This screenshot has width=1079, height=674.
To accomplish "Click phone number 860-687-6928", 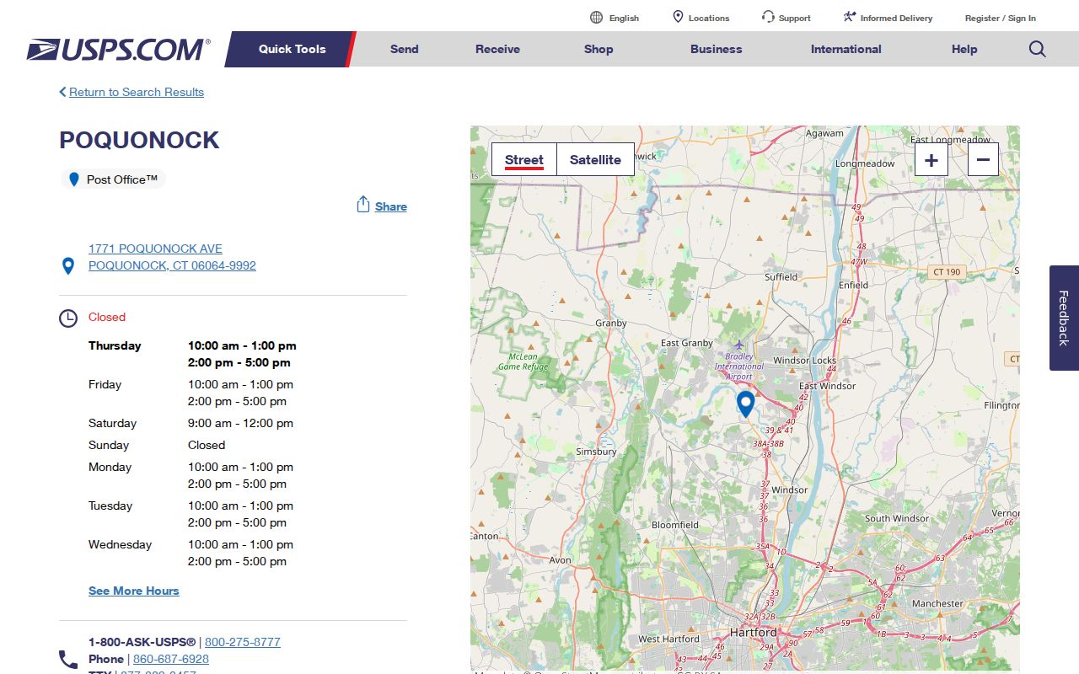I will (171, 659).
